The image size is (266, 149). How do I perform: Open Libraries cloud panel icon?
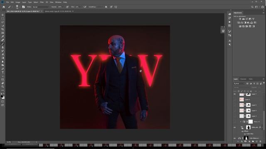coord(230,14)
